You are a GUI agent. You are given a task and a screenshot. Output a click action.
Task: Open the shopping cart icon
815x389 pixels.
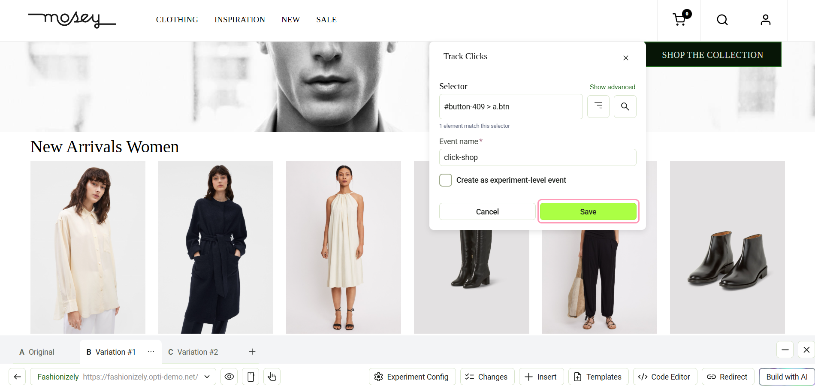click(x=680, y=19)
